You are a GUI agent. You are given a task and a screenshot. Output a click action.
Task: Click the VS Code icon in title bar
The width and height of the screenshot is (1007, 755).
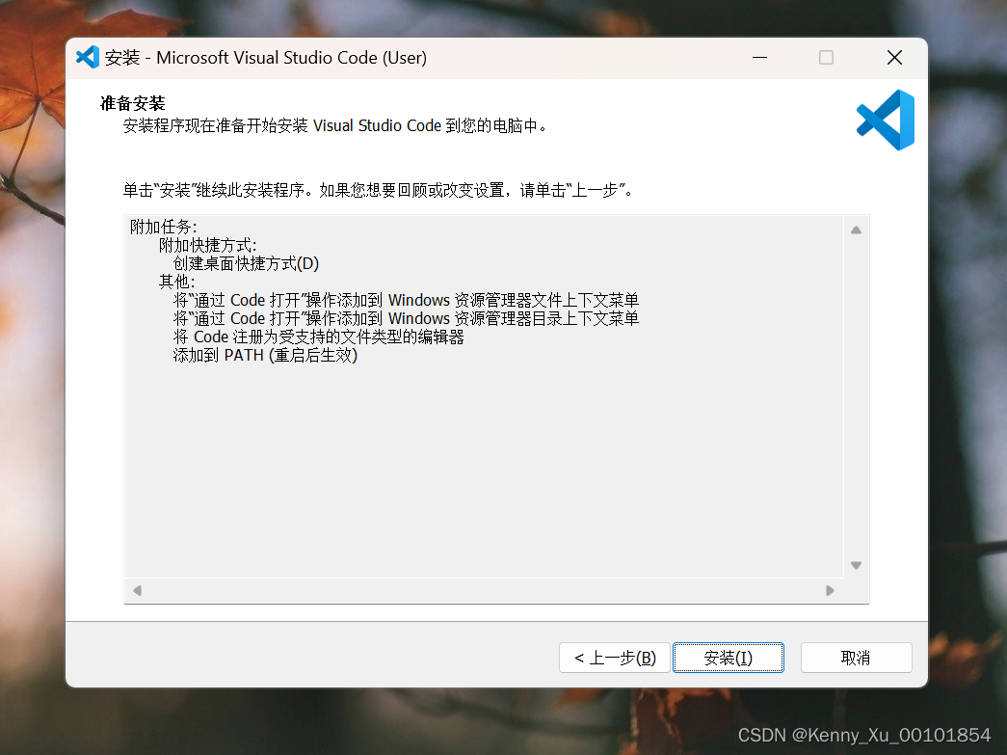88,57
